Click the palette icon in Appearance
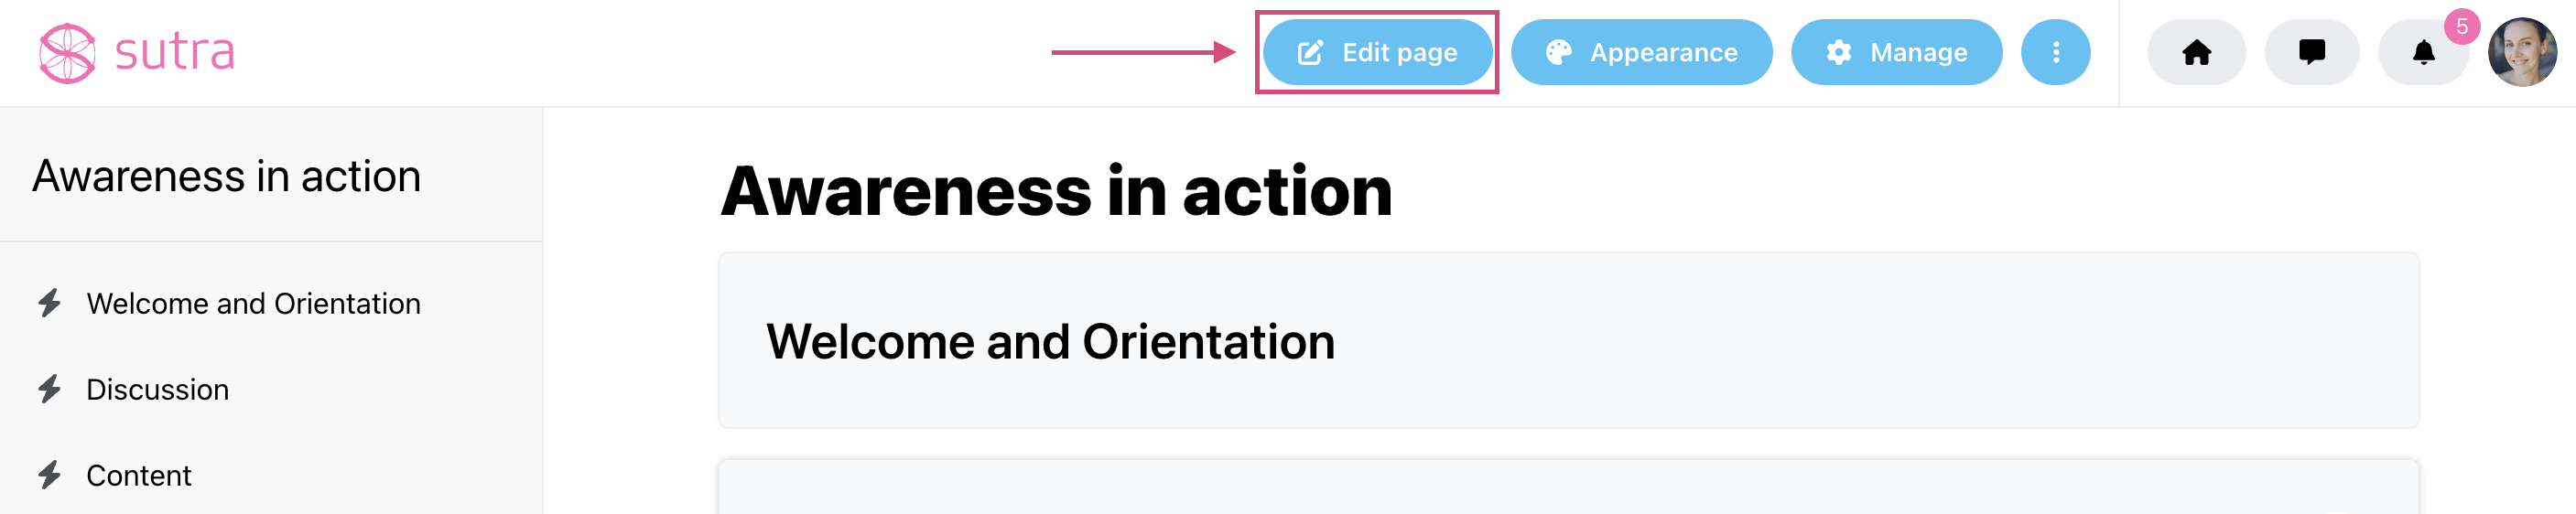Image resolution: width=2576 pixels, height=514 pixels. (x=1558, y=52)
